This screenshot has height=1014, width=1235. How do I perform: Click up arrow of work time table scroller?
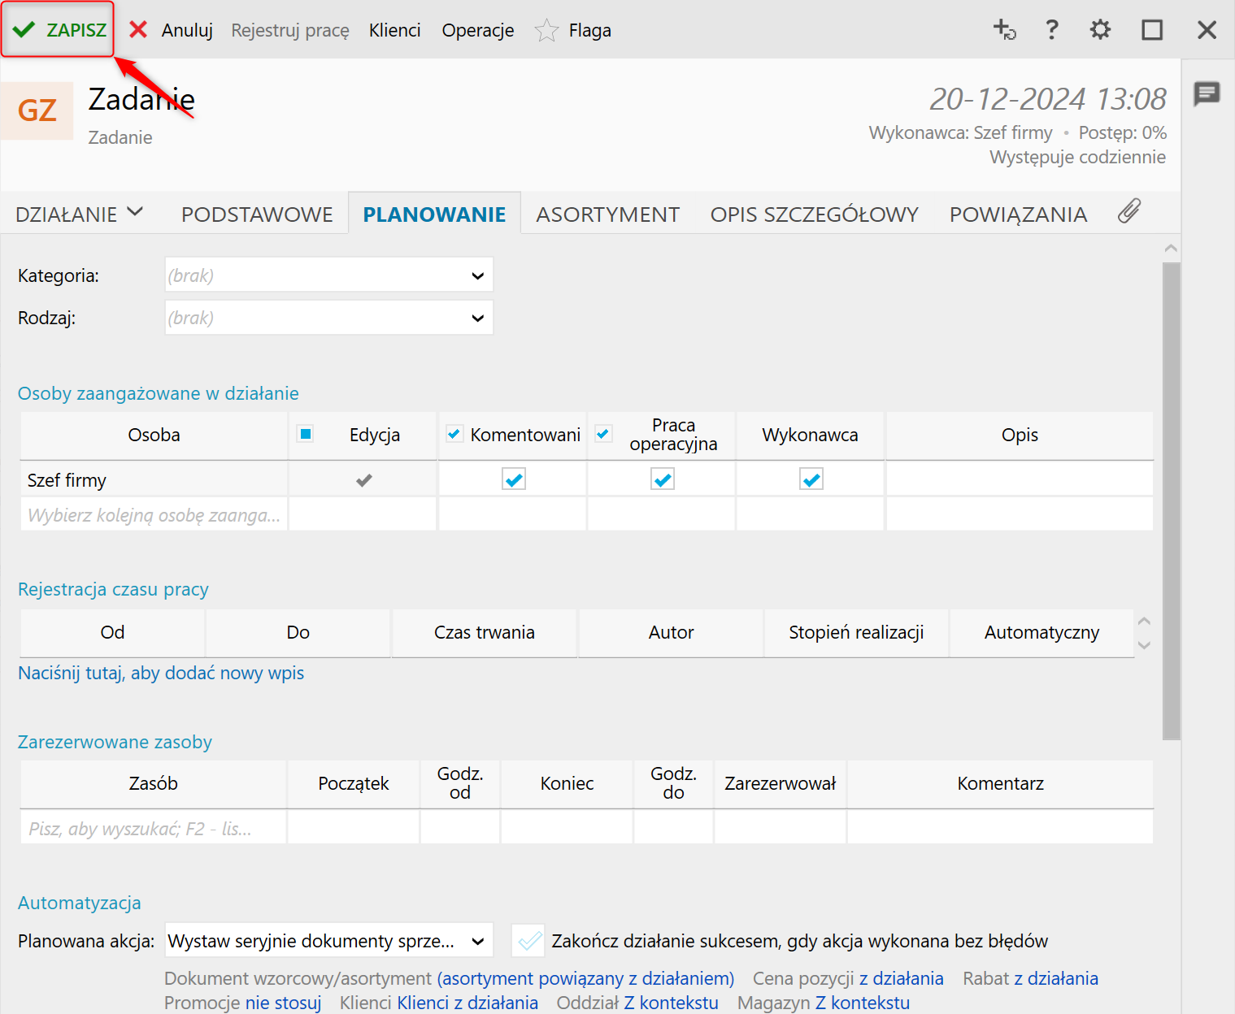[x=1144, y=622]
